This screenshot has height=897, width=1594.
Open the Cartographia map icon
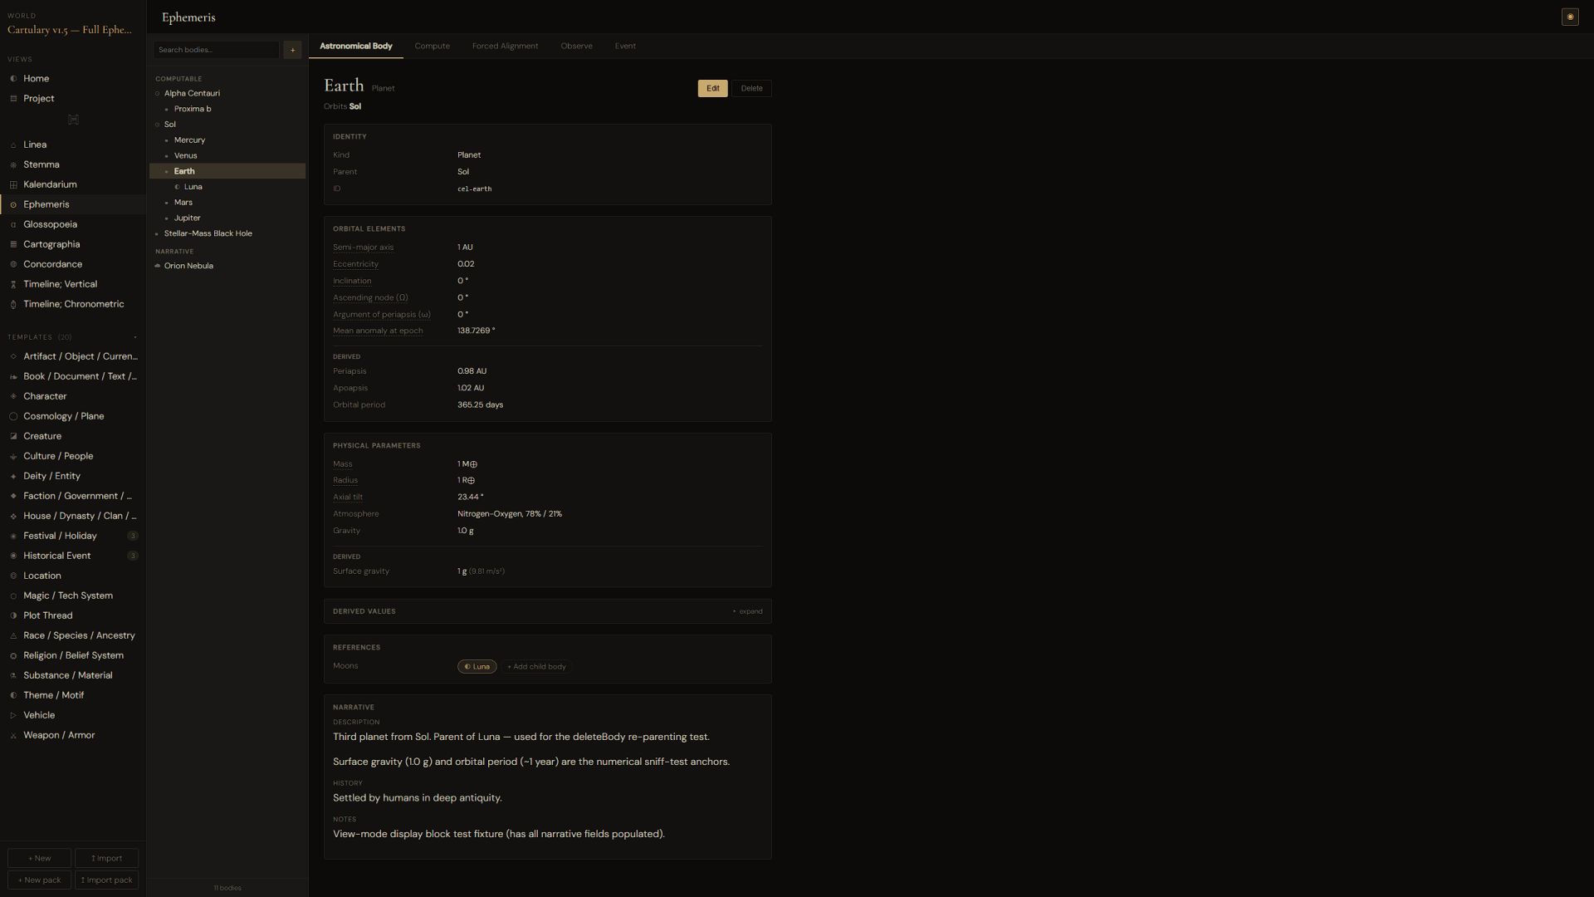tap(13, 245)
